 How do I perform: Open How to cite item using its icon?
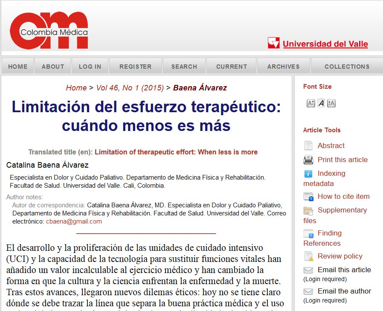click(308, 197)
